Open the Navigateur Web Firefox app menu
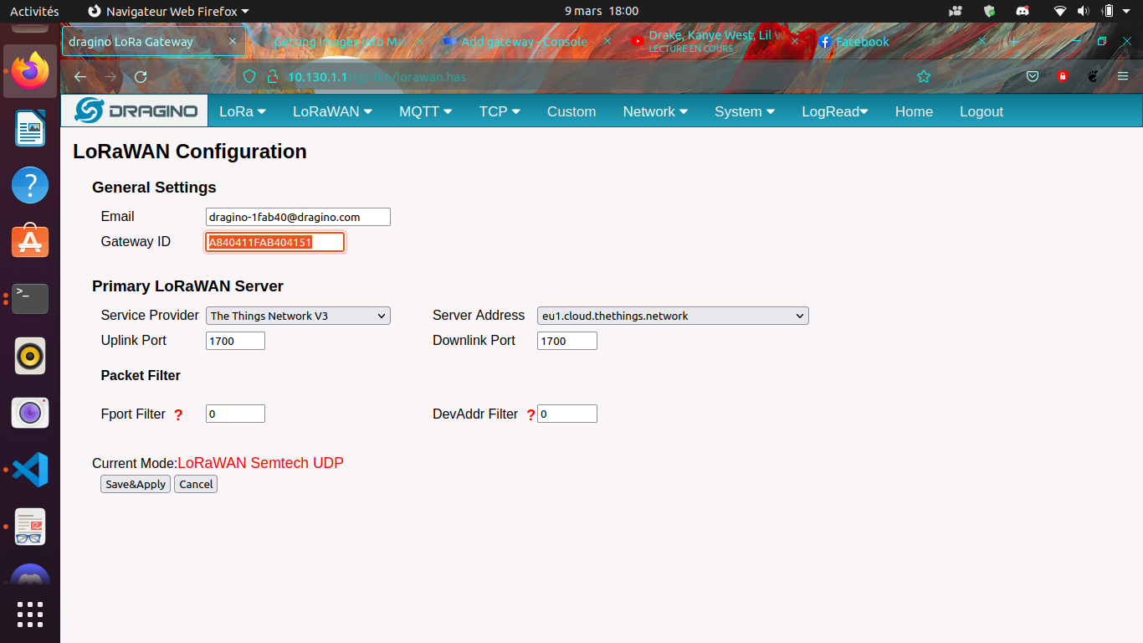This screenshot has width=1143, height=643. tap(168, 11)
